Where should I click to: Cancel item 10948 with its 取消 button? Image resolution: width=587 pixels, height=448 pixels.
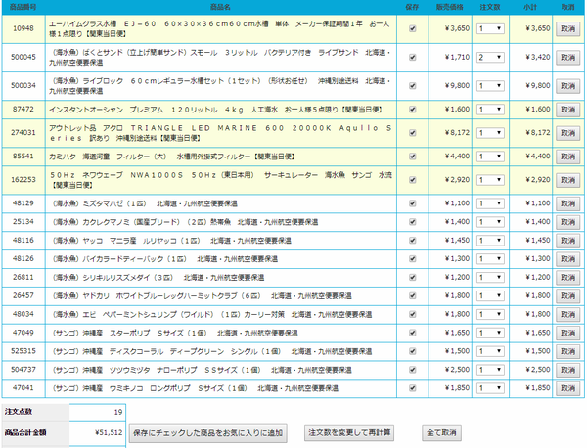[567, 28]
